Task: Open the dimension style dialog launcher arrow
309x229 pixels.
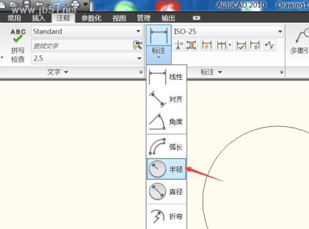Action: tap(282, 72)
